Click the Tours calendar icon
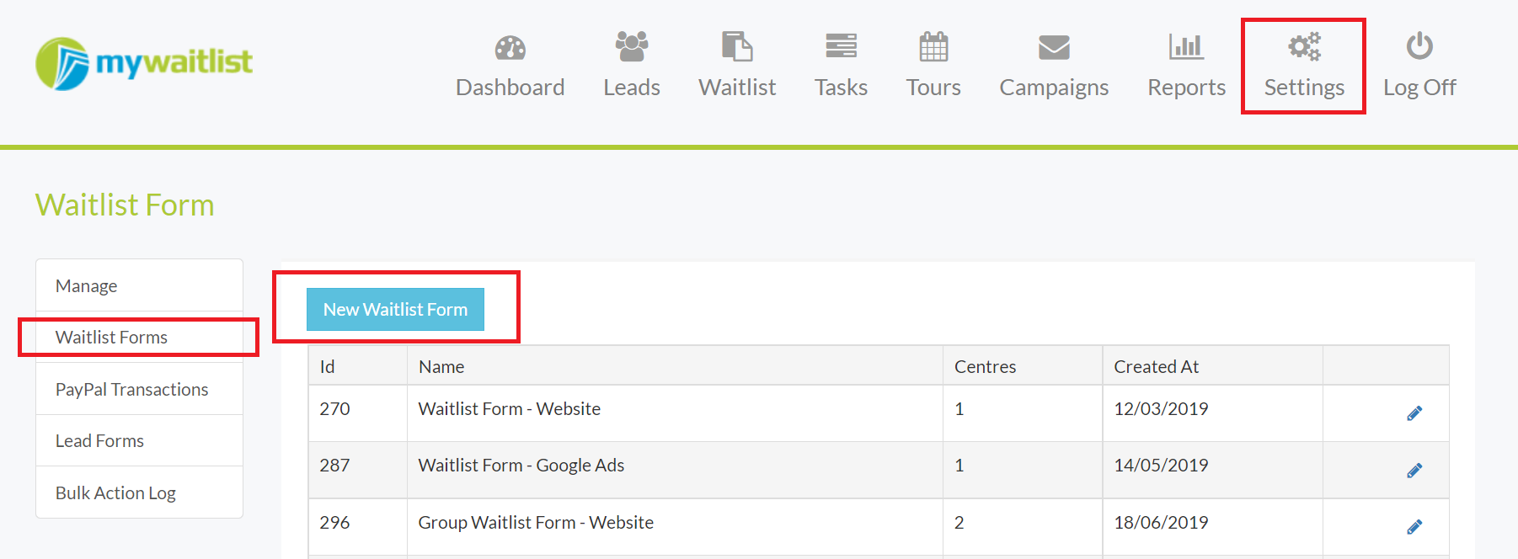1518x559 pixels. tap(933, 46)
